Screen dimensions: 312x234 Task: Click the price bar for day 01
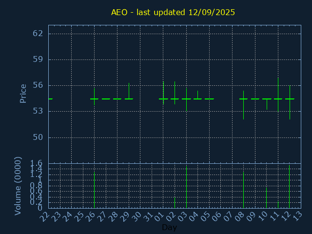(163, 93)
